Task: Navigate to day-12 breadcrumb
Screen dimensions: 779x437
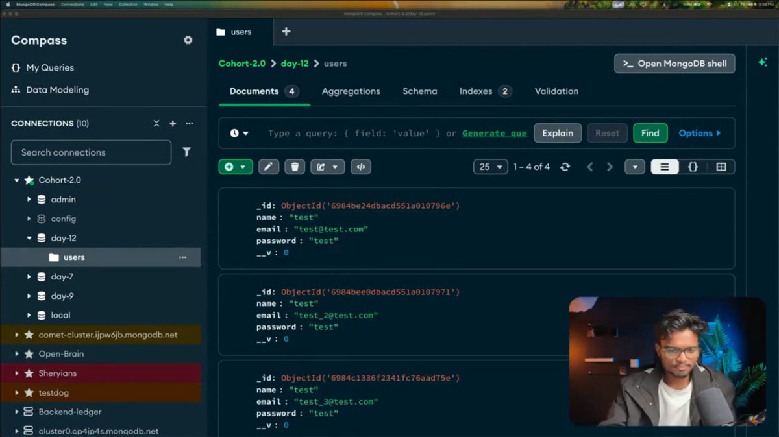Action: click(x=295, y=64)
